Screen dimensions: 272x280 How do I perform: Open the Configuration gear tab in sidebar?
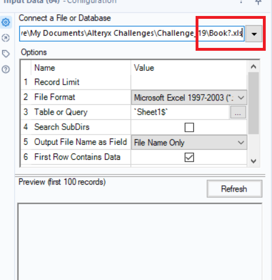(x=6, y=22)
